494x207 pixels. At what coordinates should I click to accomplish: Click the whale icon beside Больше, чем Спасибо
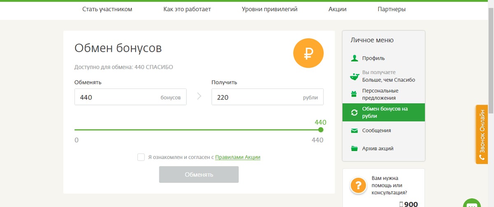(354, 77)
